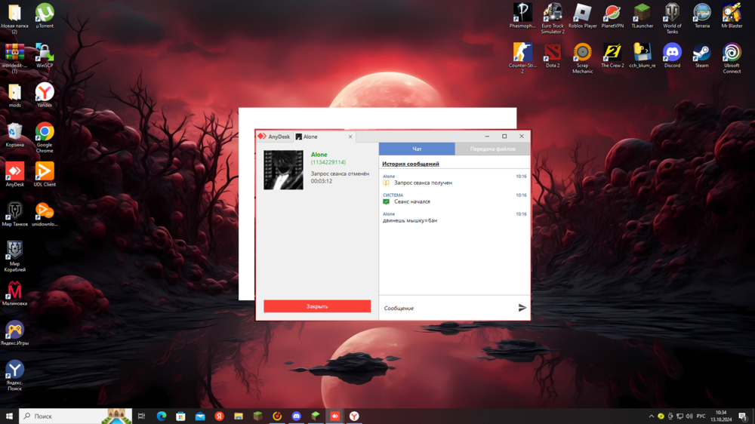Open the Counter-Strike 2 desktop shortcut
The image size is (755, 424).
[522, 58]
